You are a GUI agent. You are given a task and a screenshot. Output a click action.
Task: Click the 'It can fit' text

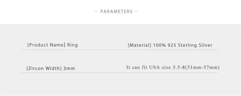coord(137,67)
